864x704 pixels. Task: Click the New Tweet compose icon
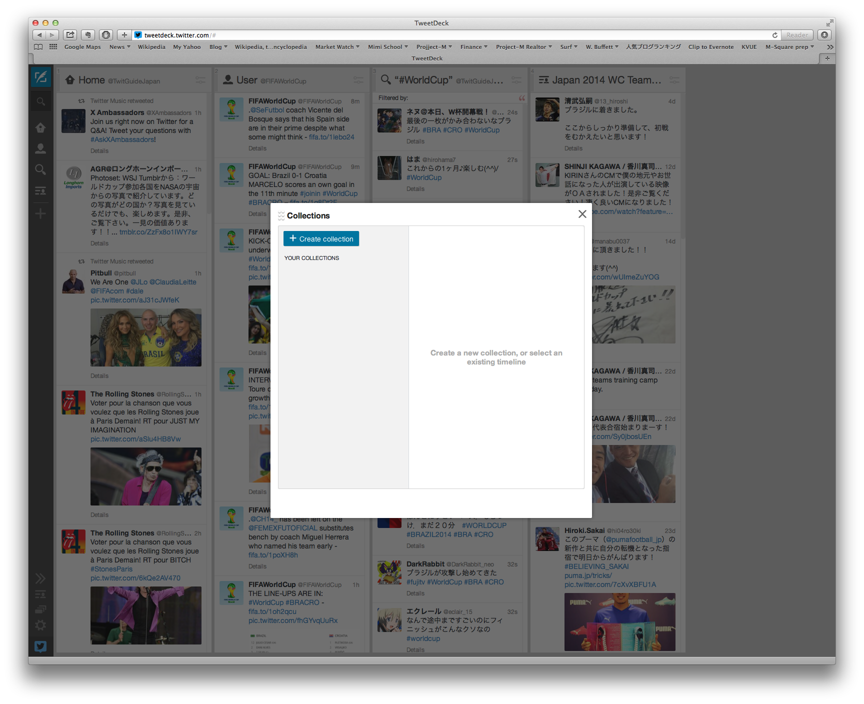[x=40, y=77]
